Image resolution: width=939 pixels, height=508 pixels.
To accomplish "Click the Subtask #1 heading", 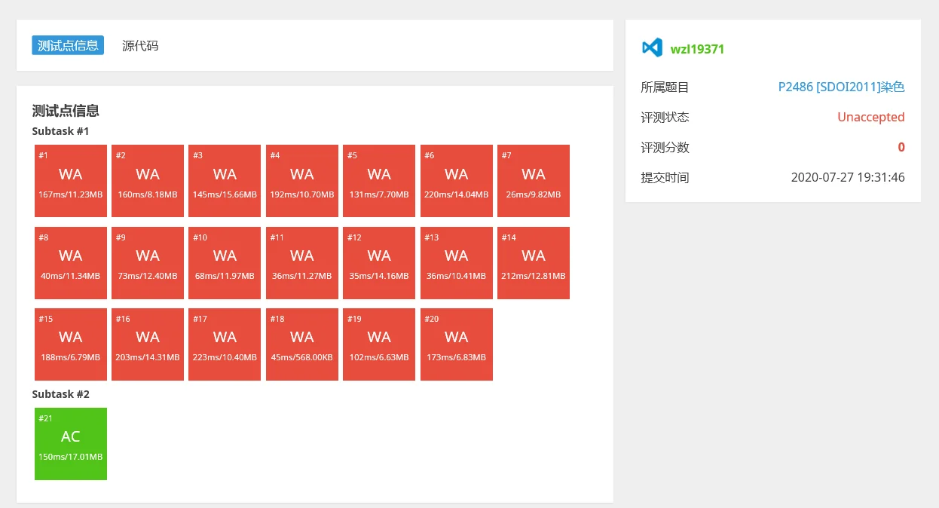I will [x=61, y=131].
